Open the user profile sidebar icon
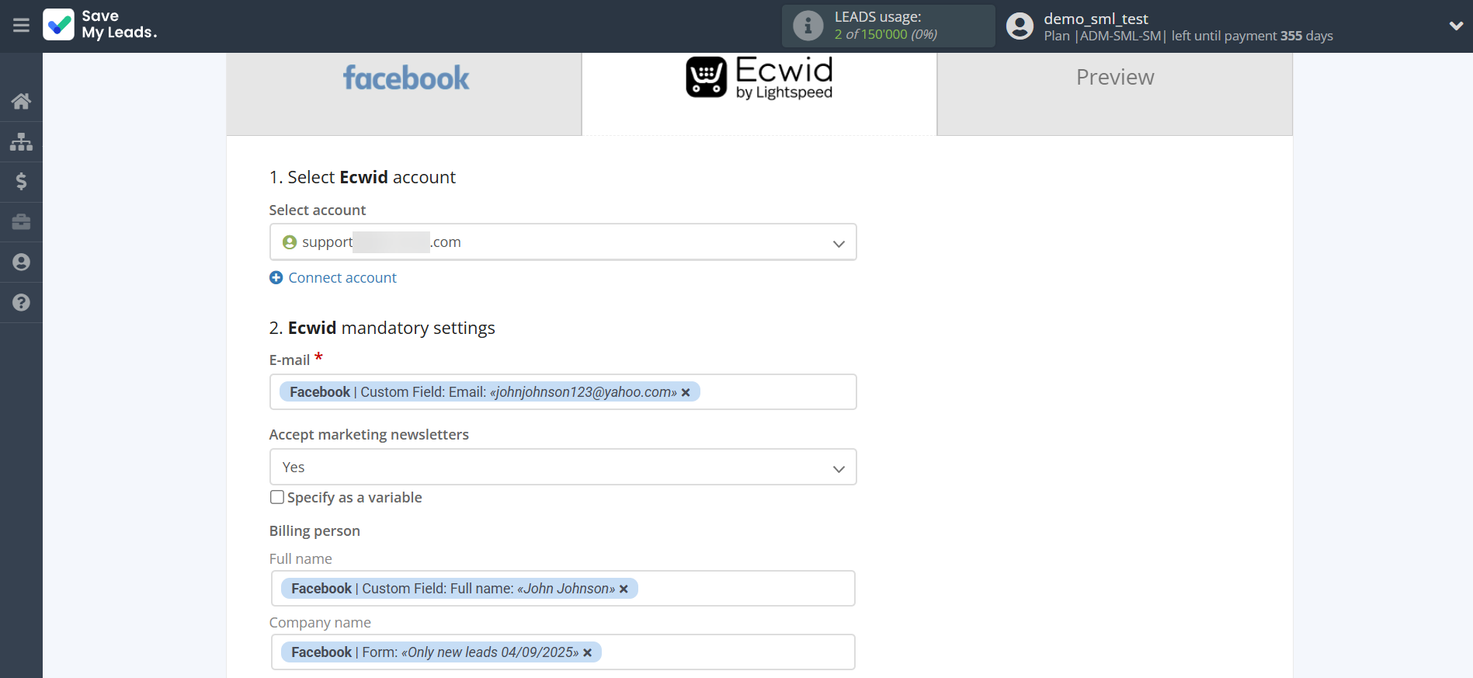 (x=21, y=263)
